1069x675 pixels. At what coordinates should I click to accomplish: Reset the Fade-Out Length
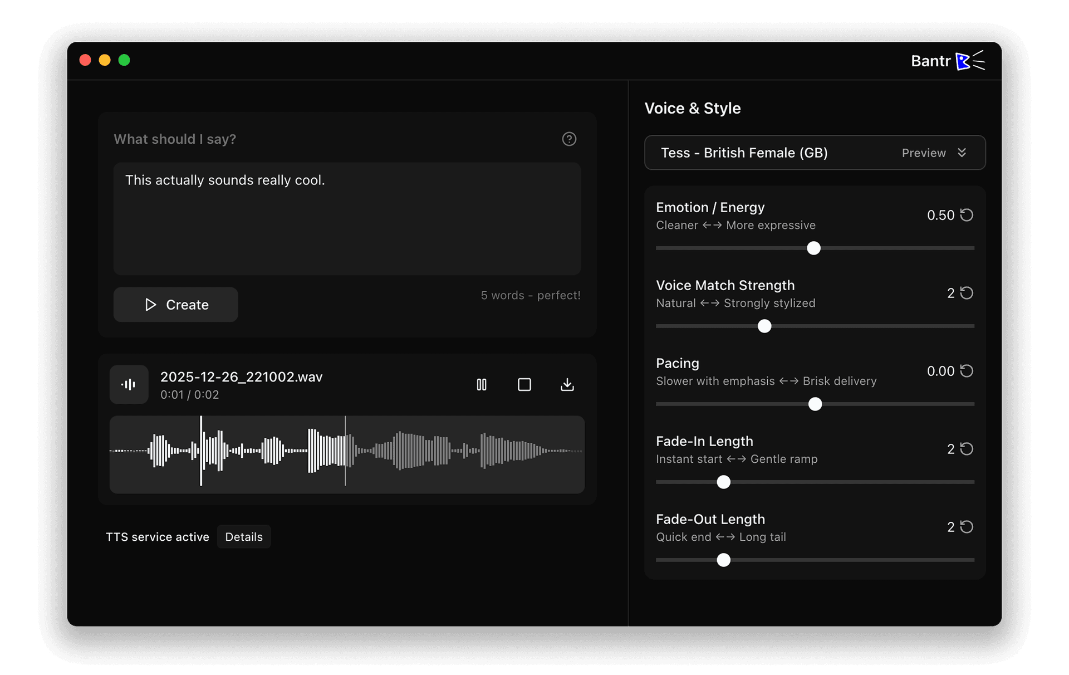967,527
